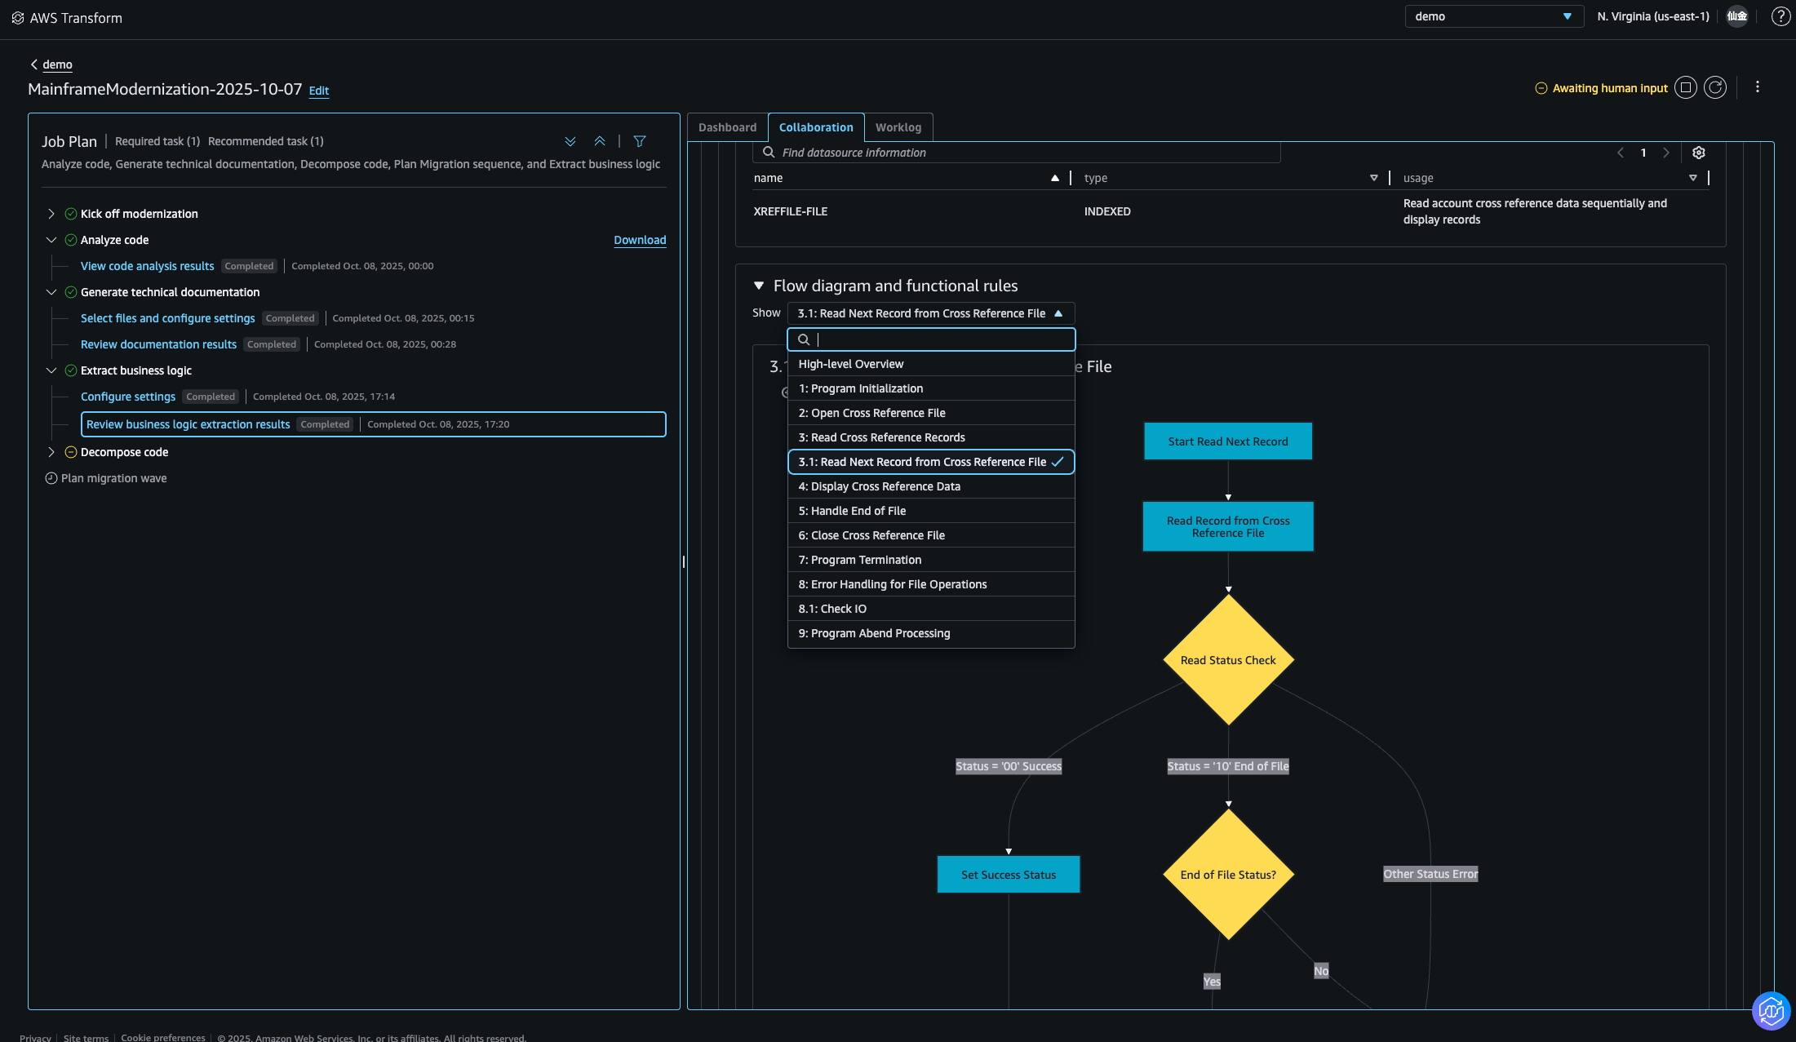
Task: Open the datasource table settings gear
Action: tap(1699, 153)
